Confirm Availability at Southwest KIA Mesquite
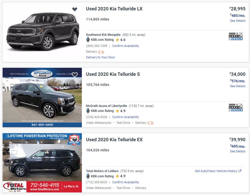 (126, 46)
